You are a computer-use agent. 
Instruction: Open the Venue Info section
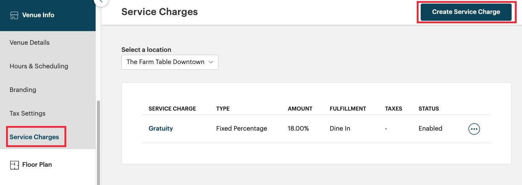pos(48,15)
